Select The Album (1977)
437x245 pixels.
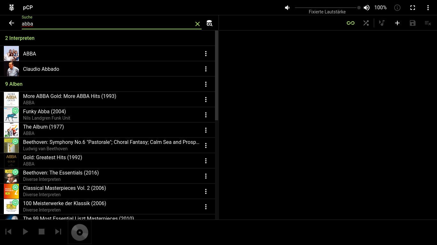click(107, 130)
